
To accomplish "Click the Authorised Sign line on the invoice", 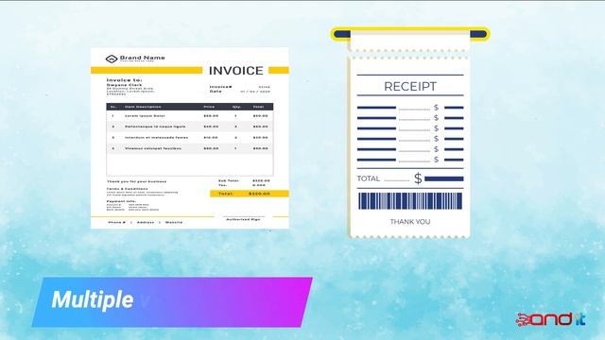I will (243, 219).
